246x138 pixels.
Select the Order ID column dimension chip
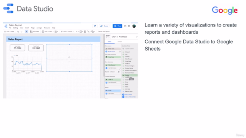pyautogui.click(x=113, y=80)
